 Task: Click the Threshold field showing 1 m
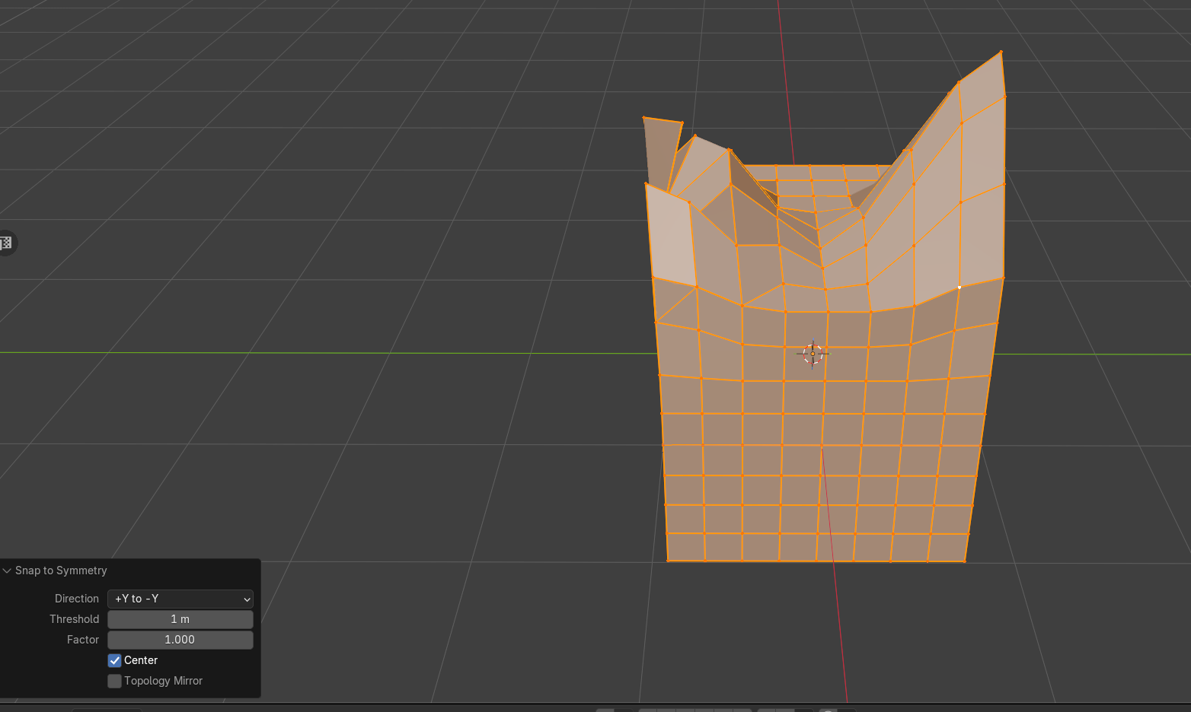(x=180, y=619)
